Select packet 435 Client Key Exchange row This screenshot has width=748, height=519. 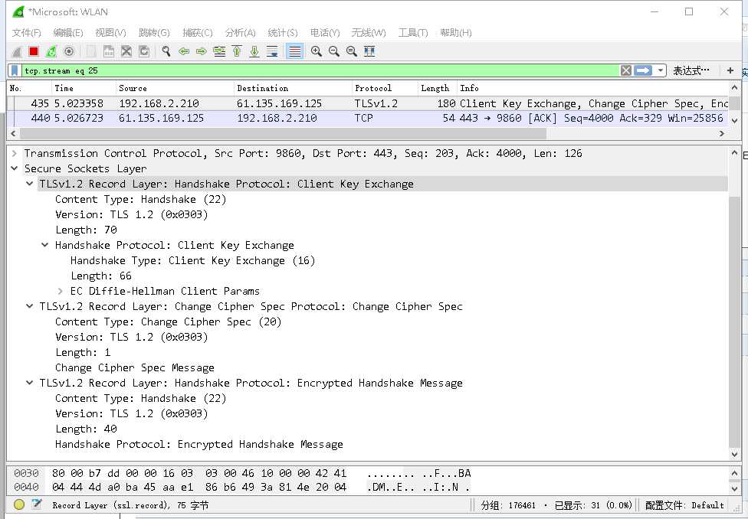pyautogui.click(x=368, y=103)
